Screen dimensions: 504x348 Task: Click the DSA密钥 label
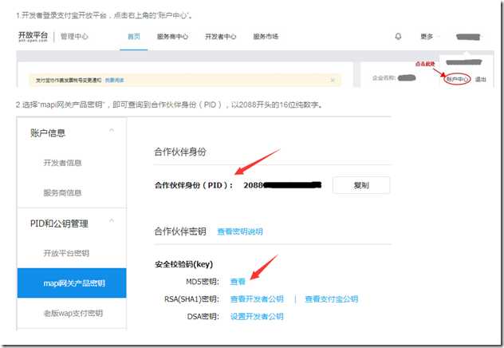pyautogui.click(x=203, y=317)
